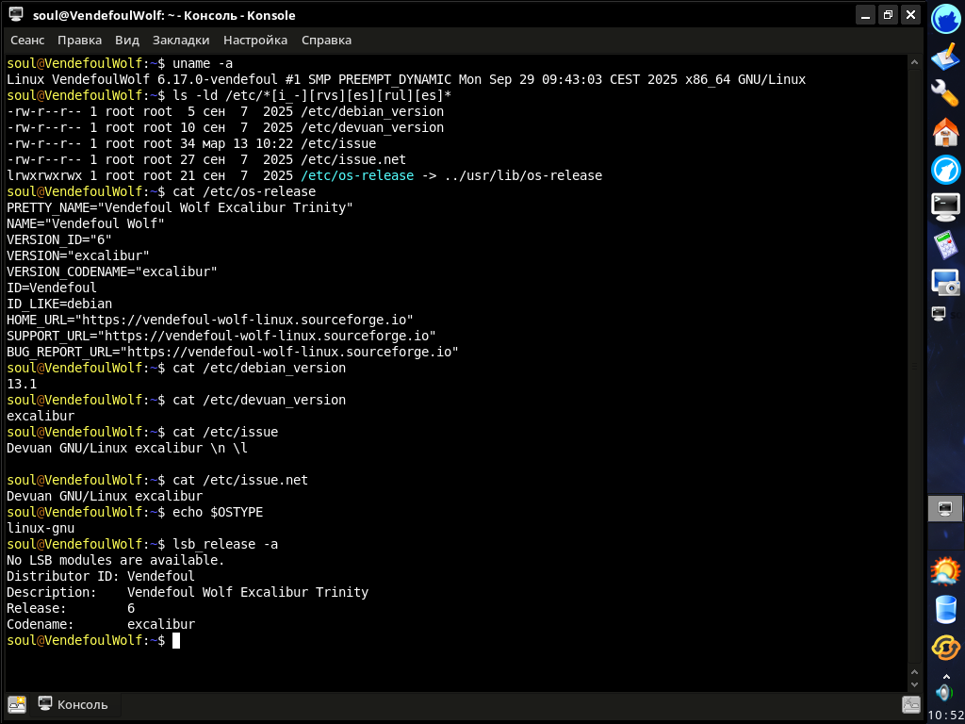Launch the text editor notepad icon
Image resolution: width=965 pixels, height=724 pixels.
pos(945,57)
